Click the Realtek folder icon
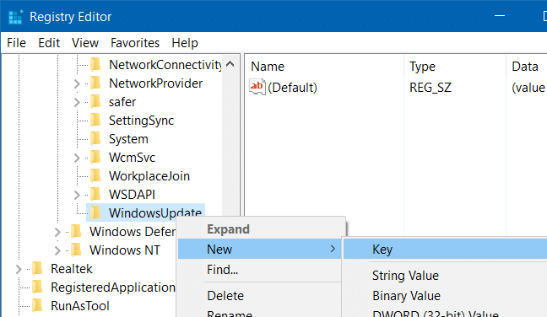Viewport: 547px width, 317px height. [37, 269]
